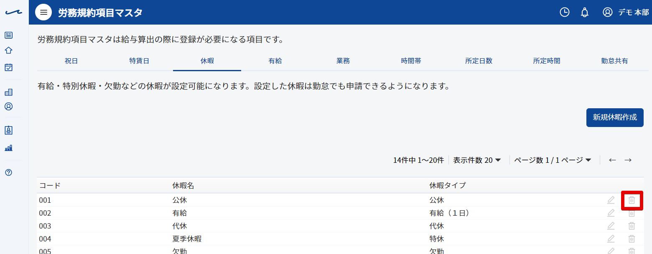The width and height of the screenshot is (652, 254).
Task: Click the 有給(1日) type cell
Action: (451, 213)
